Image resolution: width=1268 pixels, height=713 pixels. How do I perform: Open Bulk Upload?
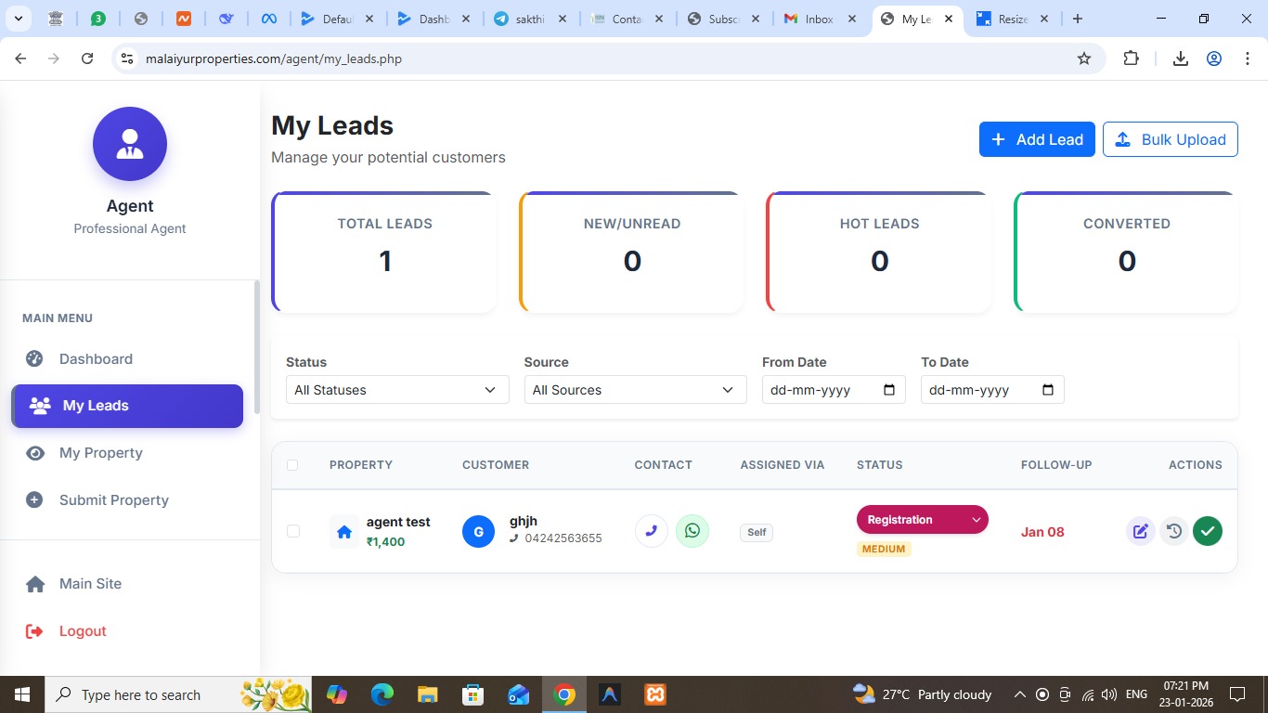(x=1170, y=139)
